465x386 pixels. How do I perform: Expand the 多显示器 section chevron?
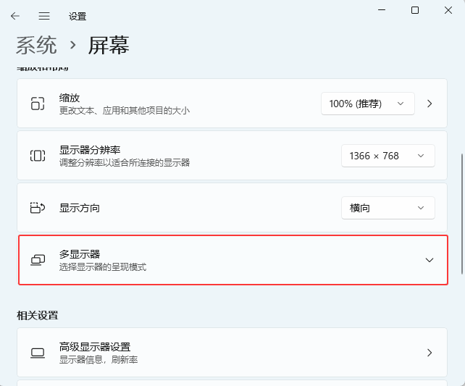pyautogui.click(x=430, y=260)
